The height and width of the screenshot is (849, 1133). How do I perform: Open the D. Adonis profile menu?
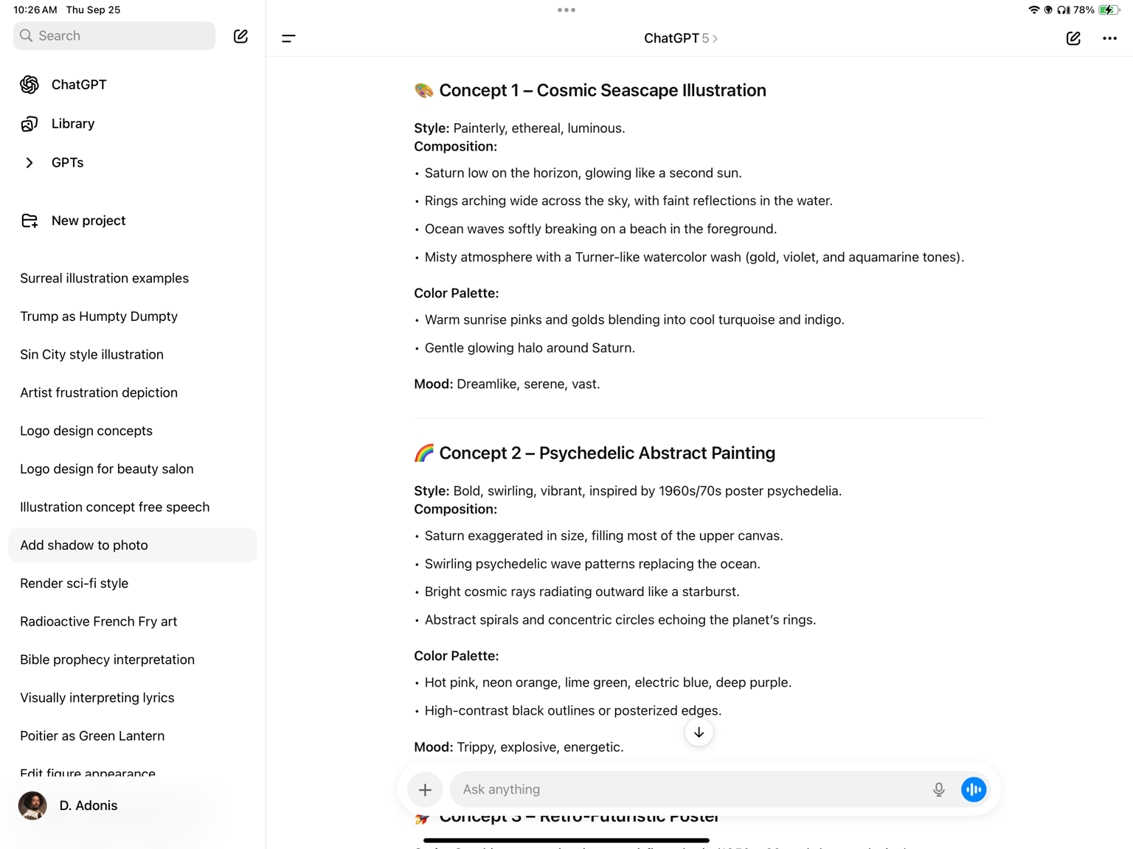pos(69,805)
